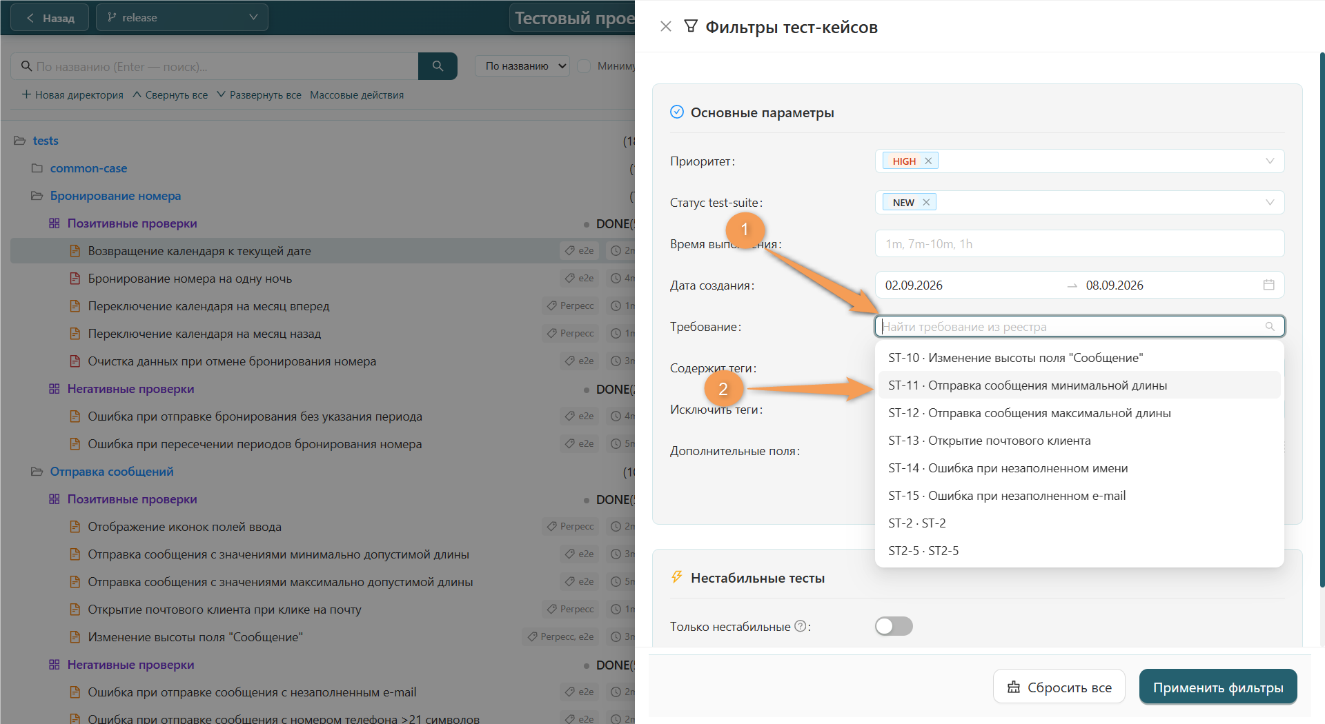Close the test-case filters panel
1325x724 pixels.
coord(665,26)
